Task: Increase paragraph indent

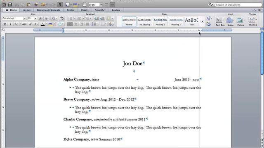Action: [102, 18]
